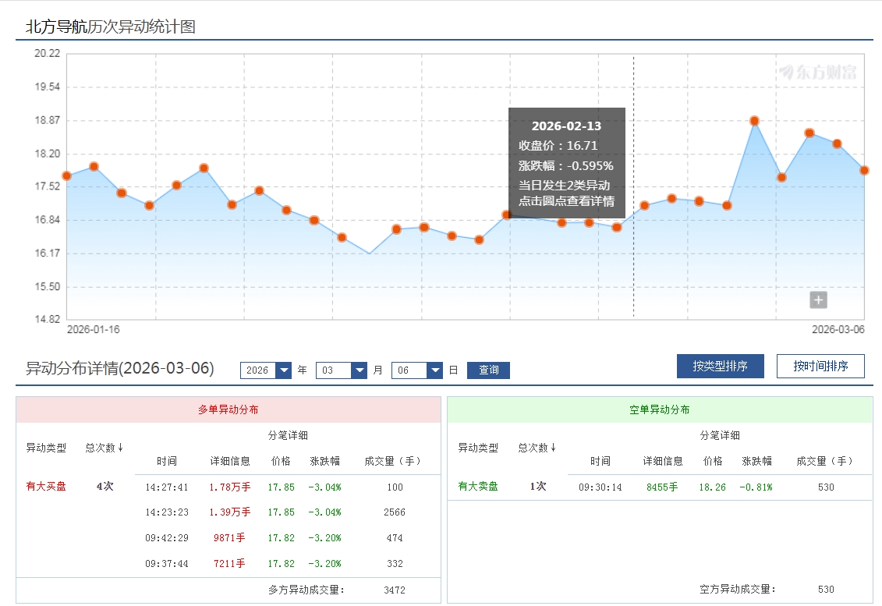Click the 空单异动分布 header
Screen dimensions: 882x606
click(660, 409)
